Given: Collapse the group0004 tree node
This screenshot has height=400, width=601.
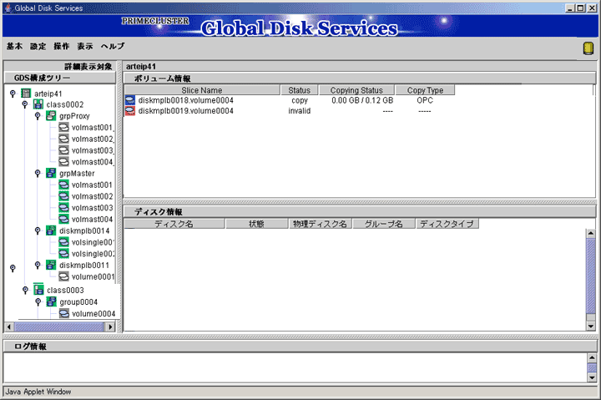Looking at the screenshot, I should click(38, 301).
